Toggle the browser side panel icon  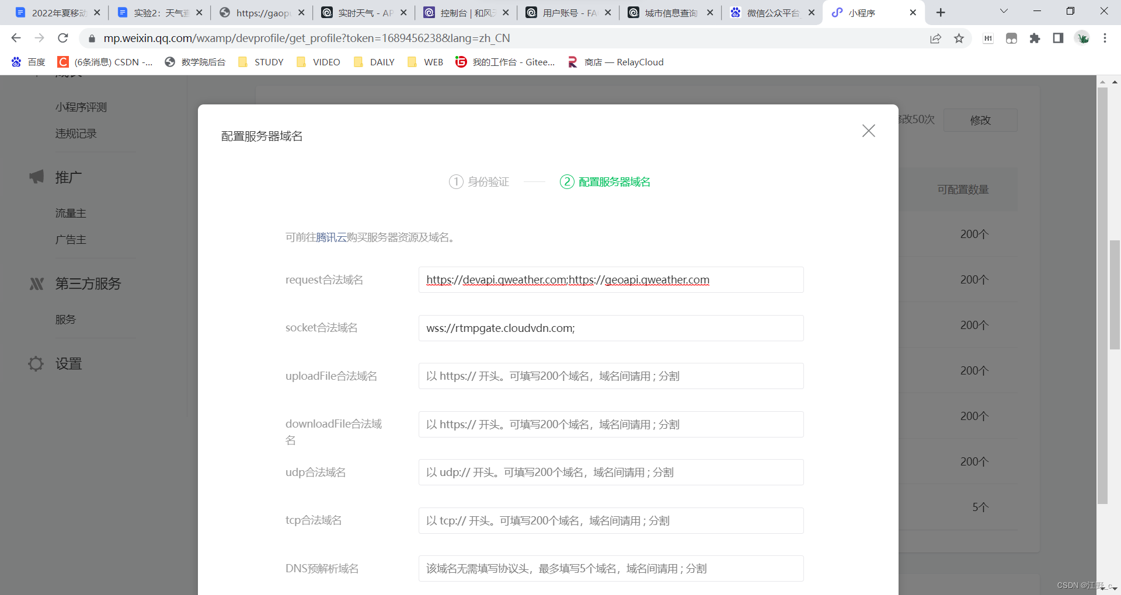(x=1058, y=38)
